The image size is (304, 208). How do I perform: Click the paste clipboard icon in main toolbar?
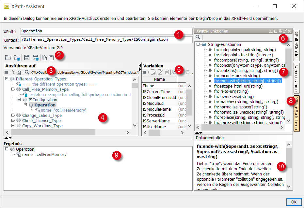coord(51,58)
